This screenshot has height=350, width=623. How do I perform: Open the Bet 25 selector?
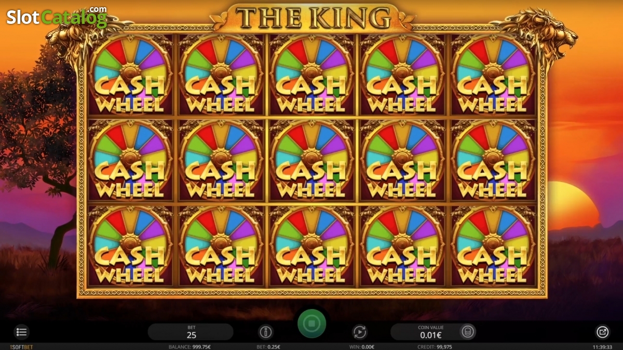191,332
